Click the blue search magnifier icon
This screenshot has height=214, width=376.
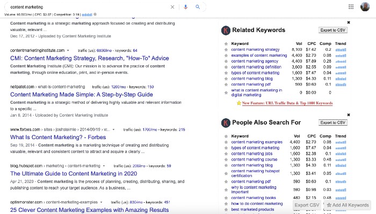click(x=198, y=7)
